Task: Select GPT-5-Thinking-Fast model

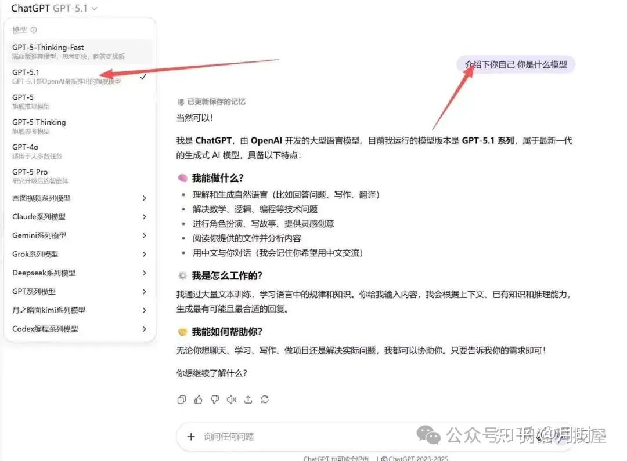Action: 80,52
